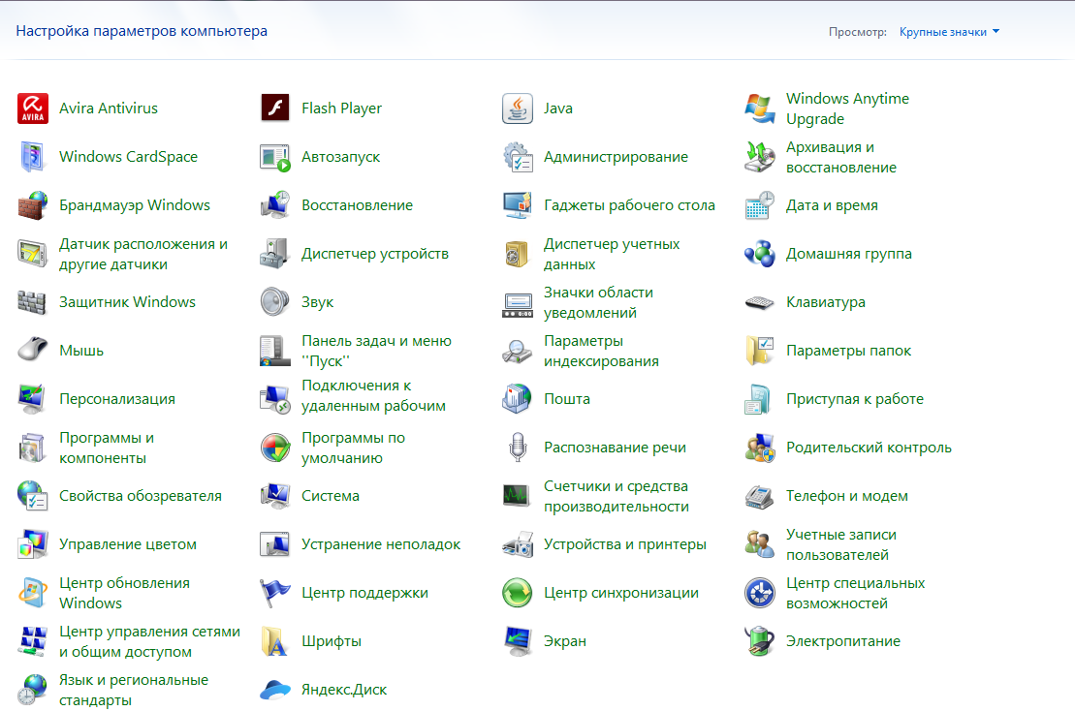Click the Программы по умолчанию icon
Viewport: 1075px width, 711px height.
point(275,448)
